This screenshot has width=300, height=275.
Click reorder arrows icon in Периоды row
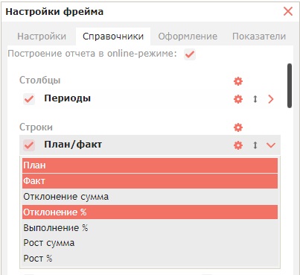pos(255,99)
